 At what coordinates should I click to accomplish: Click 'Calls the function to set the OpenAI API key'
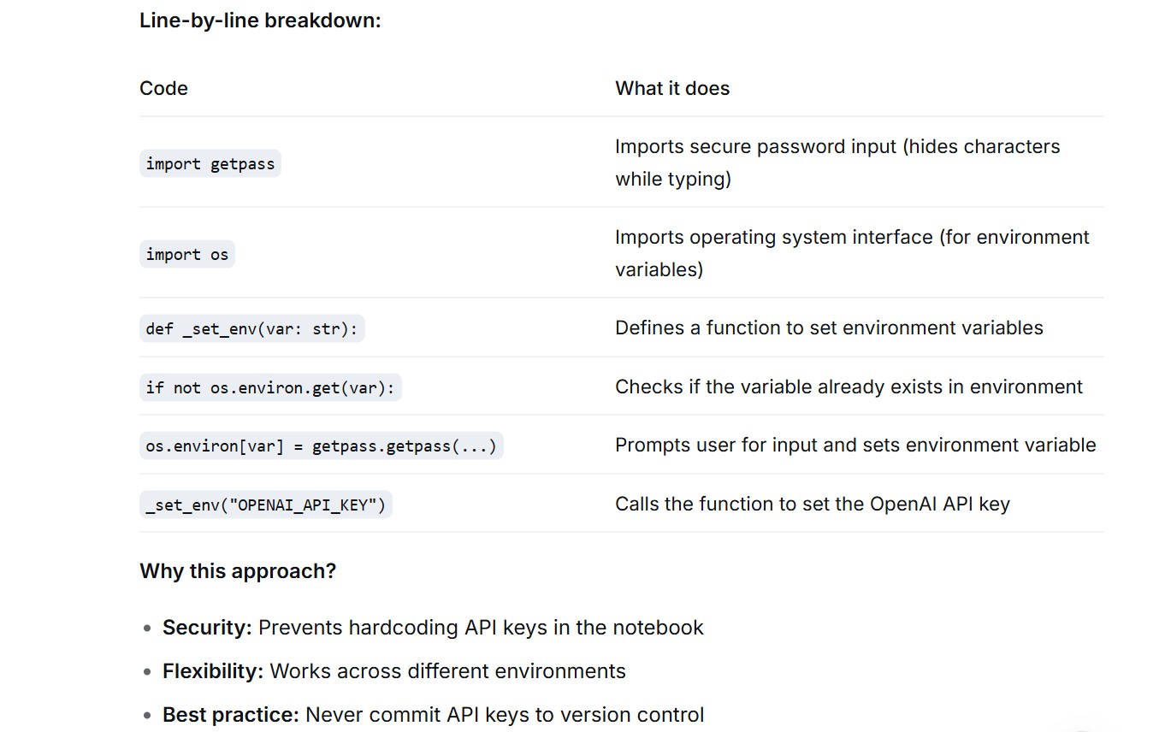coord(813,504)
